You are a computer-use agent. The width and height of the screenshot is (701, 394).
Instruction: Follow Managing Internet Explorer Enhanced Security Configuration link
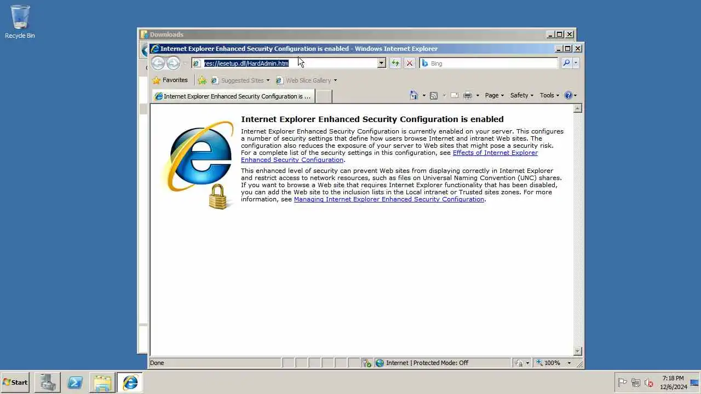389,199
